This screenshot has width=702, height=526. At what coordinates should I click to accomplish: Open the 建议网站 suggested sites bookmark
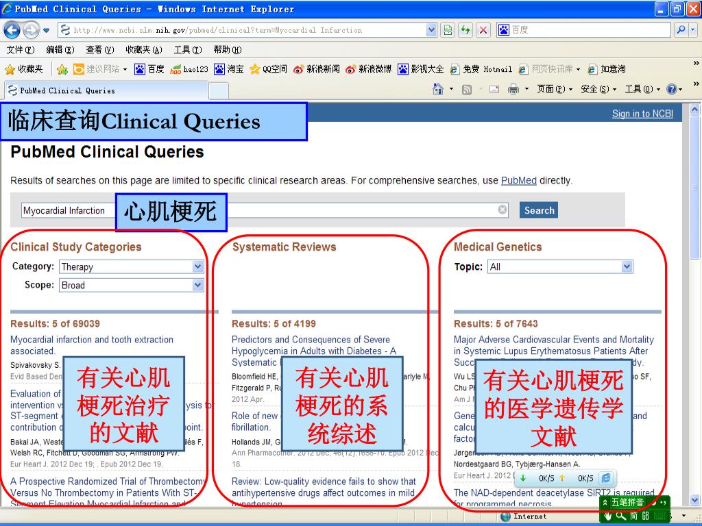click(x=100, y=69)
